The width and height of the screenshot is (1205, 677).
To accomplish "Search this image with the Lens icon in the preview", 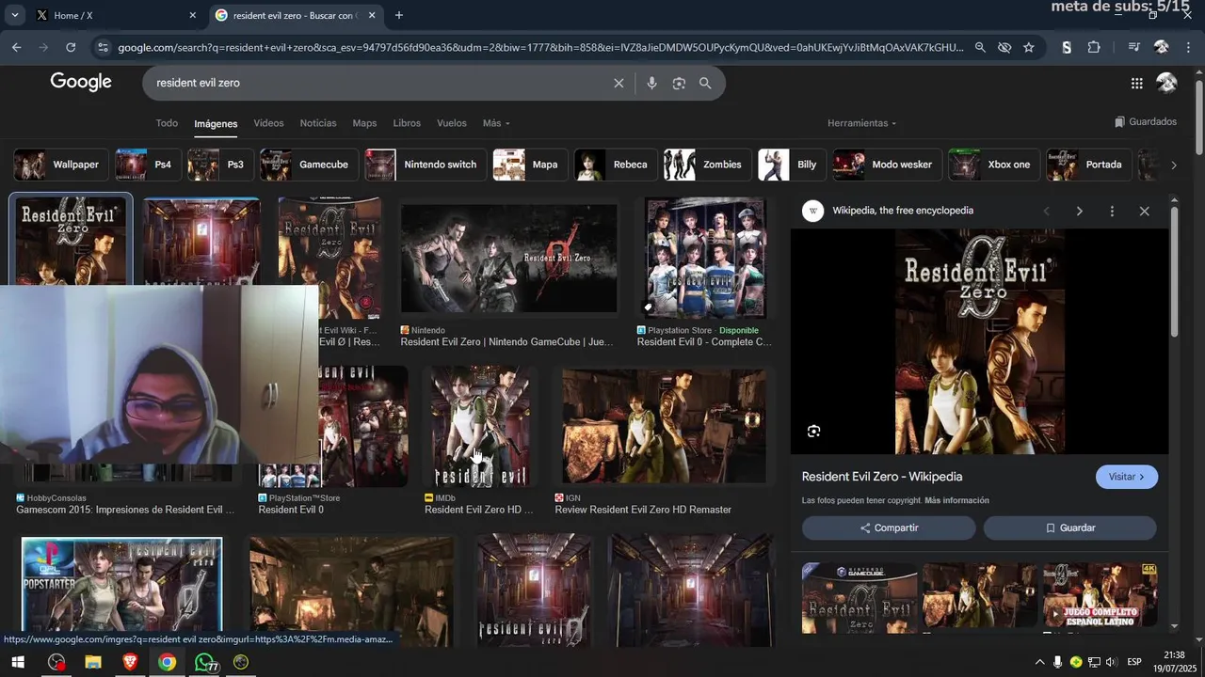I will click(x=813, y=431).
